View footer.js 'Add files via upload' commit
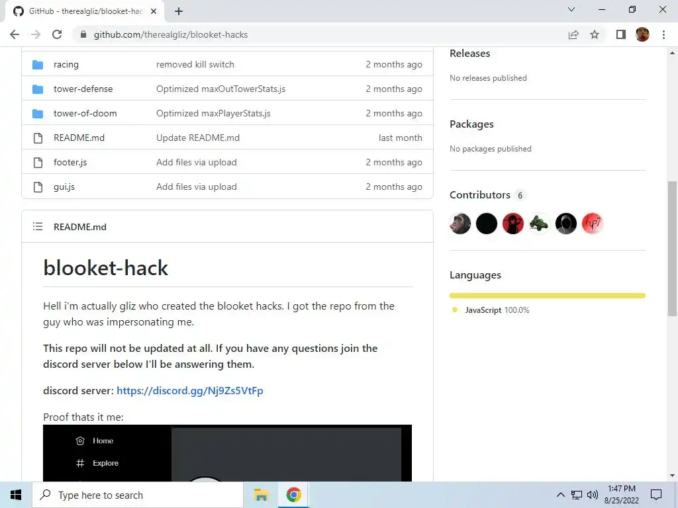The height and width of the screenshot is (508, 678). tap(196, 163)
